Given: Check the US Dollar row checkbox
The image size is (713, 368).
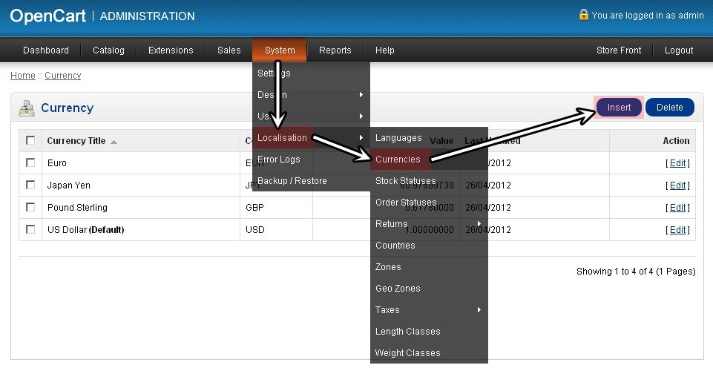Looking at the screenshot, I should click(x=30, y=229).
